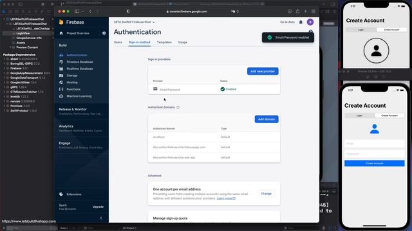Select Create Account segment in upper simulator
This screenshot has width=412, height=231.
point(391,30)
